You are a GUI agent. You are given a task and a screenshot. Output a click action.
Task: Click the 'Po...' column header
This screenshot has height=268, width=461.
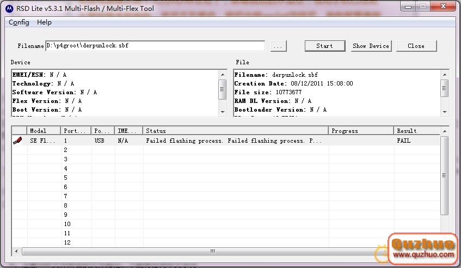[x=103, y=131]
